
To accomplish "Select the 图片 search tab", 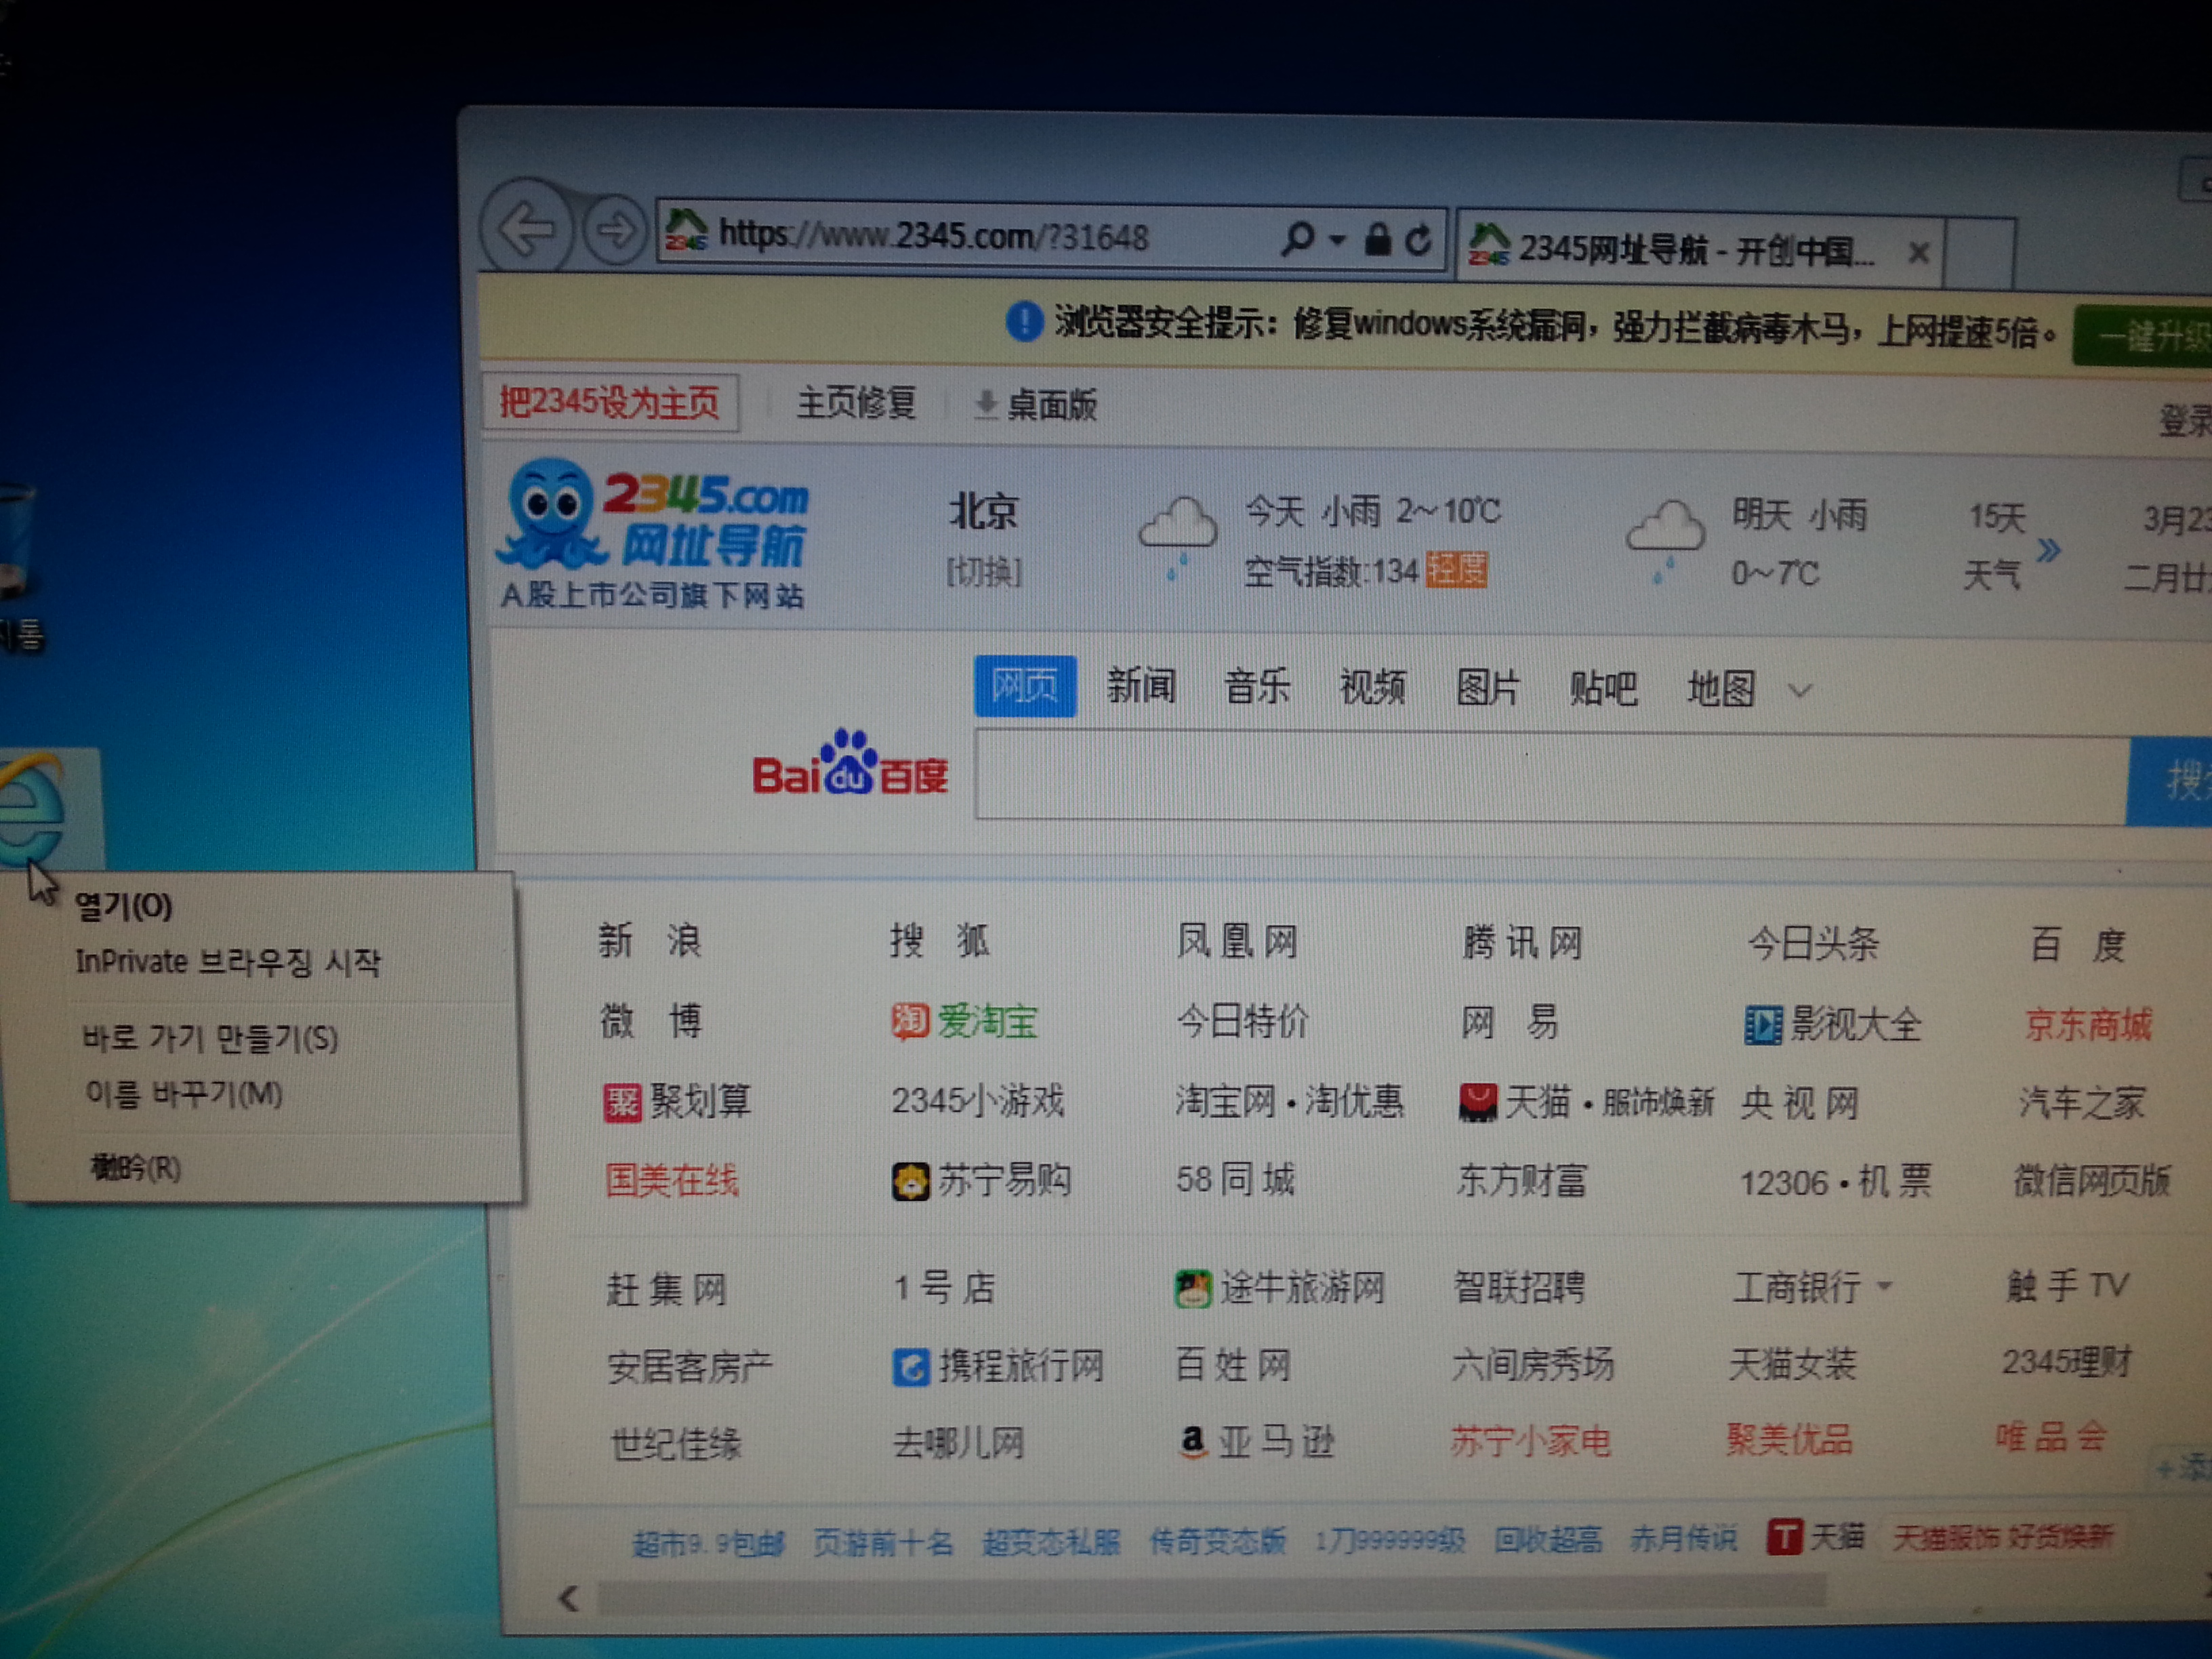I will point(1487,688).
